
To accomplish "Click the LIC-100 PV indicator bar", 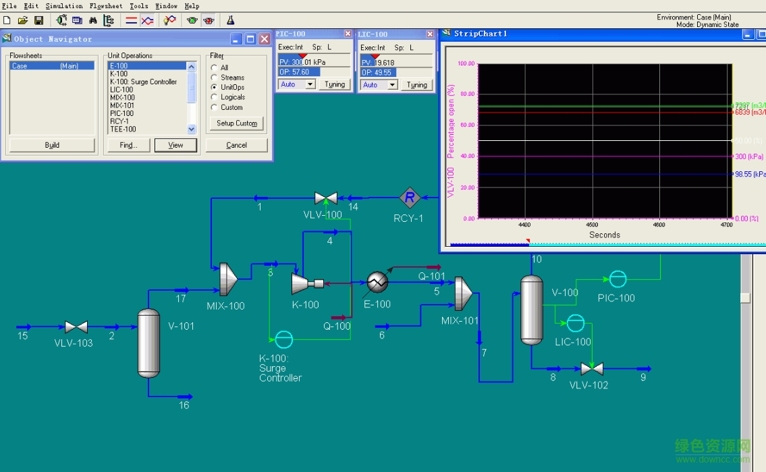I will 395,62.
